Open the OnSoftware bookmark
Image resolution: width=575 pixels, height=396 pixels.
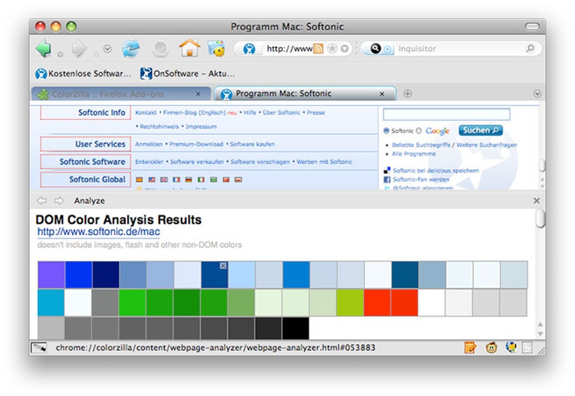pos(187,73)
